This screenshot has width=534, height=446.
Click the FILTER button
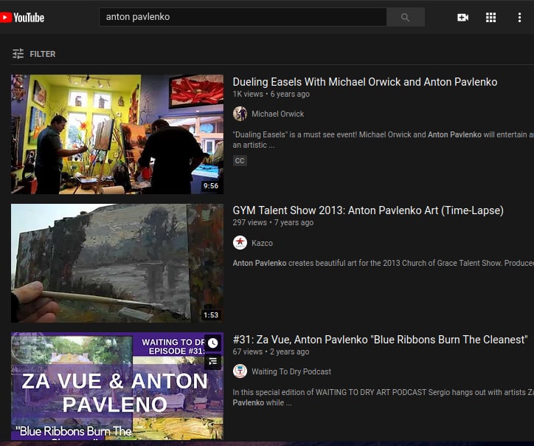[34, 54]
